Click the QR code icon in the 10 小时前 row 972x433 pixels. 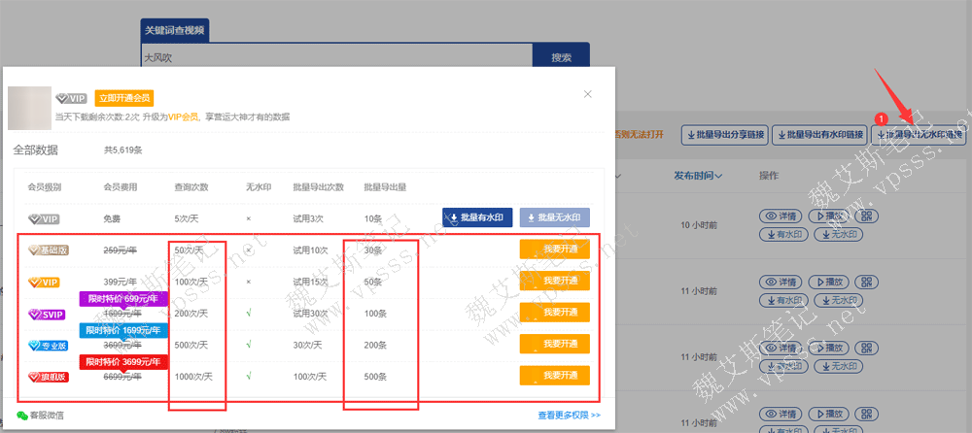pyautogui.click(x=866, y=216)
